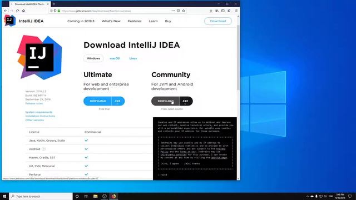Show hidden tray icons chevron
Screen dimensions: 356x200
point(308,196)
